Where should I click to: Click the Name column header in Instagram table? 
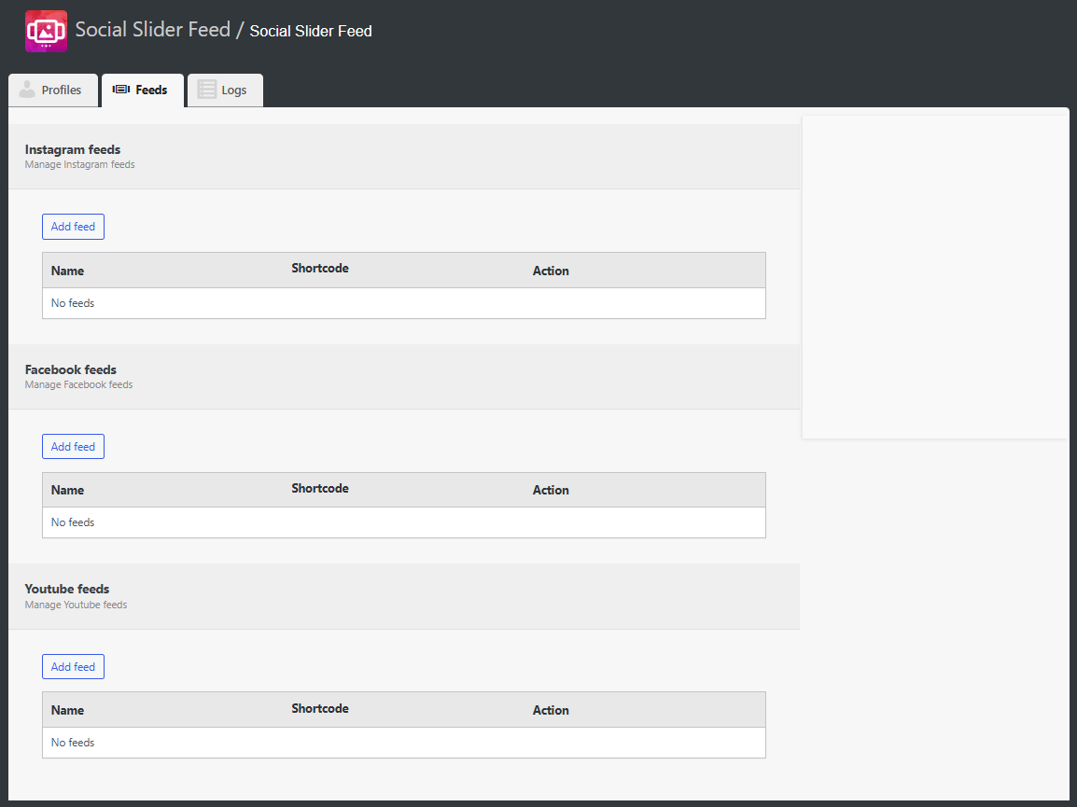pyautogui.click(x=66, y=270)
